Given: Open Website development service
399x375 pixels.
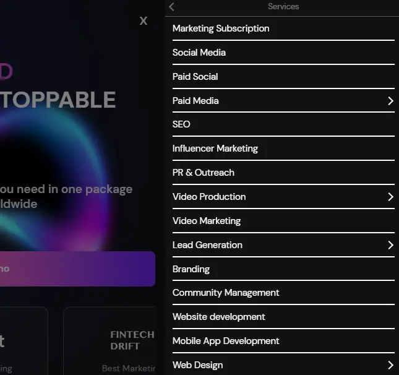Looking at the screenshot, I should pos(219,317).
